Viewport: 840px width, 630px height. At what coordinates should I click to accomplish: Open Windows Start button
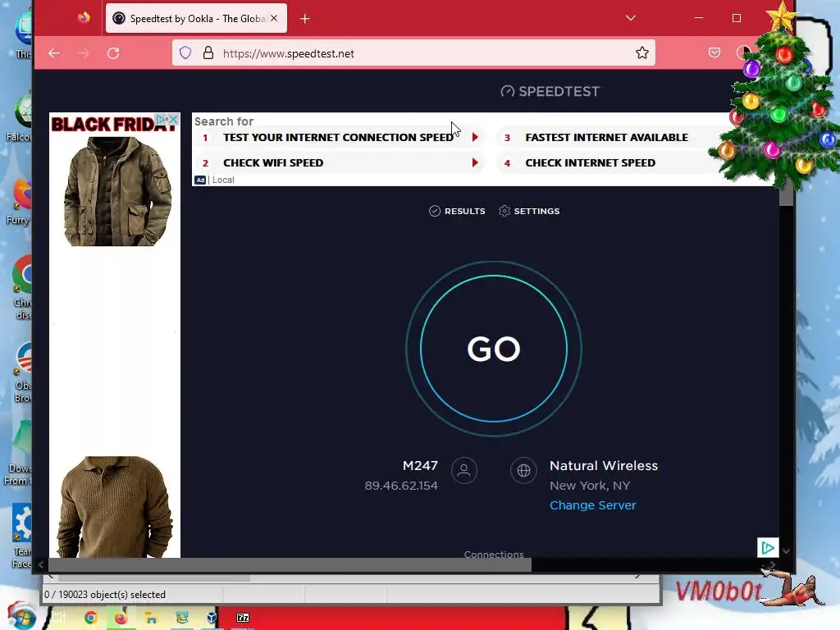[21, 617]
